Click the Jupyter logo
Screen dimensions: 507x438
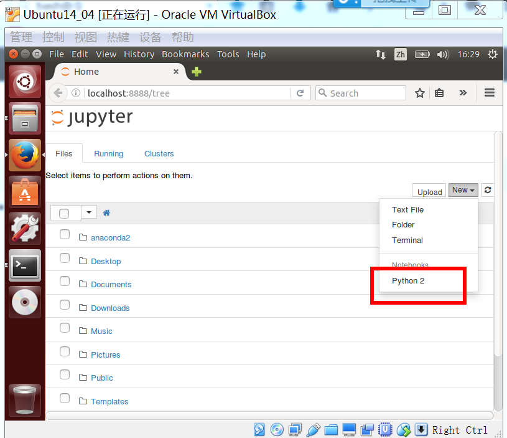(x=92, y=117)
